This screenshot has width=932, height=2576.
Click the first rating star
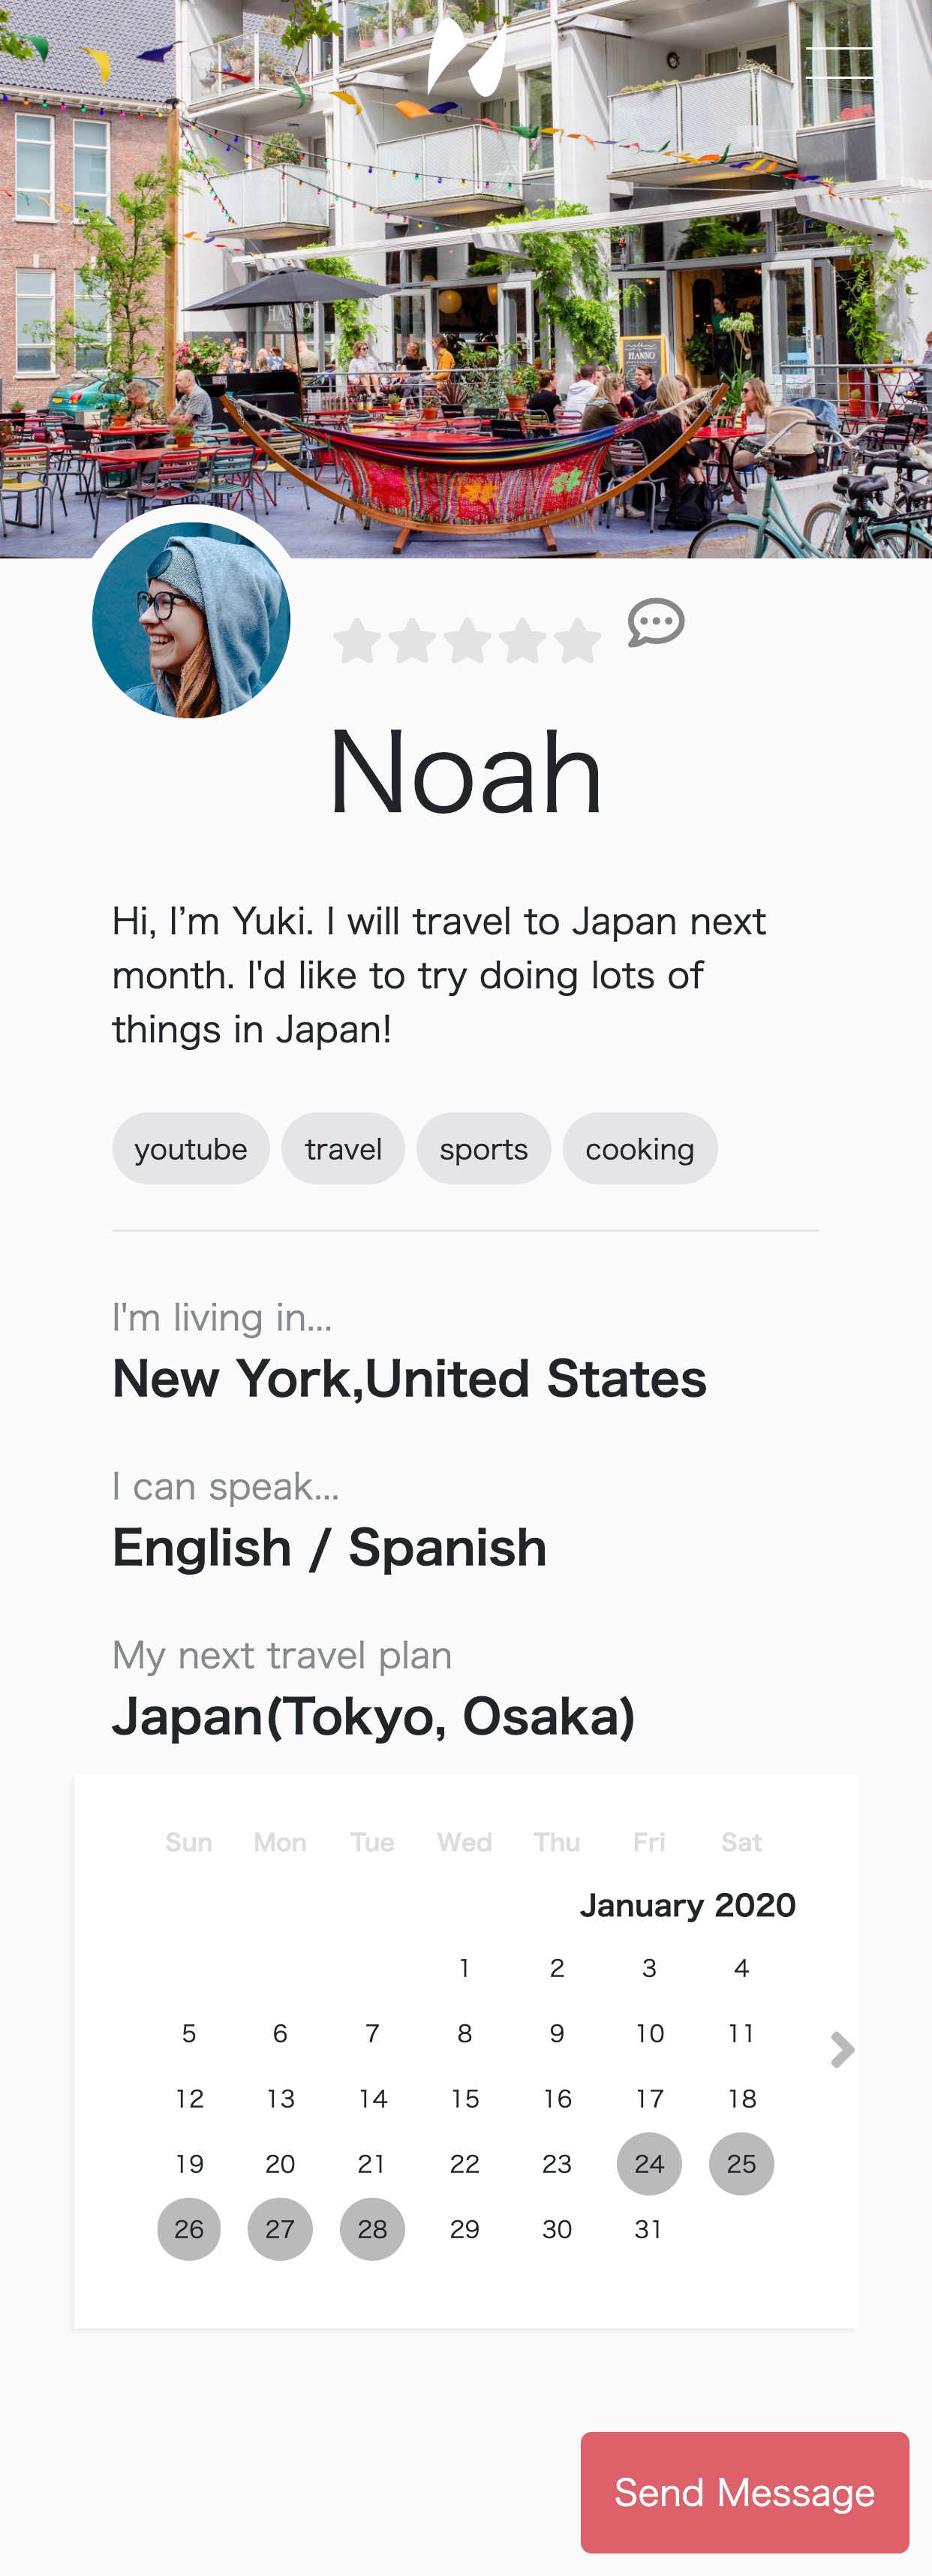(357, 641)
